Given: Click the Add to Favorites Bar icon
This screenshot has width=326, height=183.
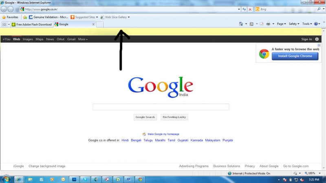Looking at the screenshot, I should point(25,17).
